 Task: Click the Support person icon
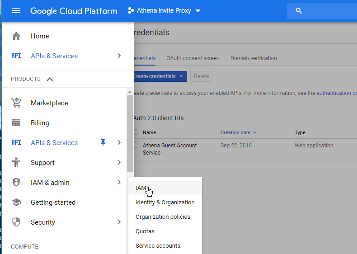tap(16, 162)
